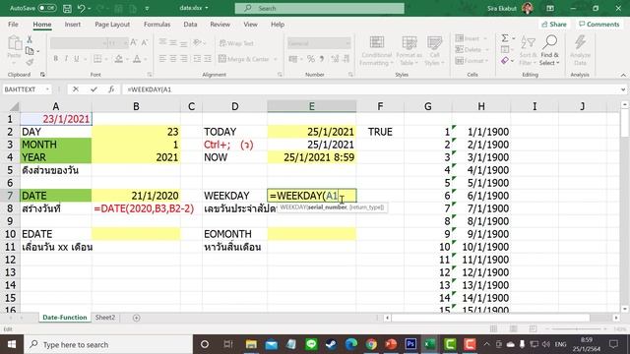Open the Fill Color dropdown arrow
Screen dimensions: 630x354
coord(127,59)
